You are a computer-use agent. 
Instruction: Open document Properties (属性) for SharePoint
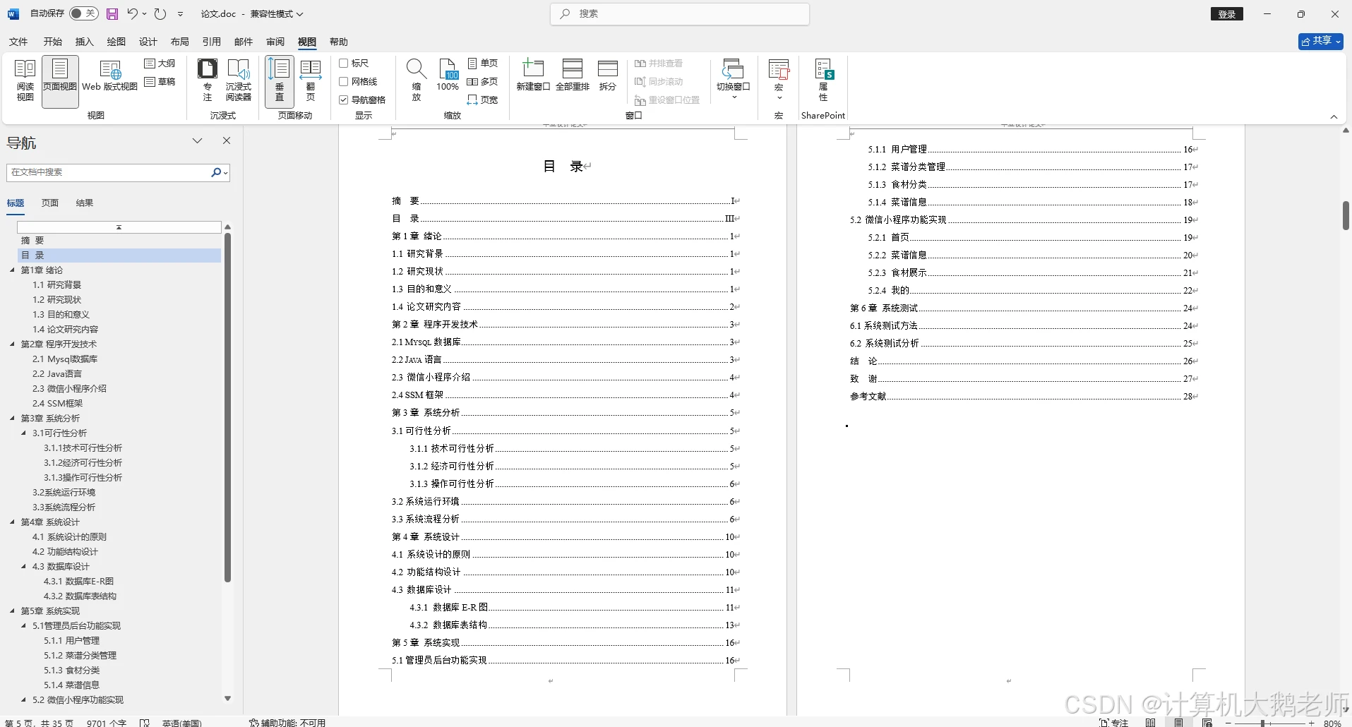823,80
